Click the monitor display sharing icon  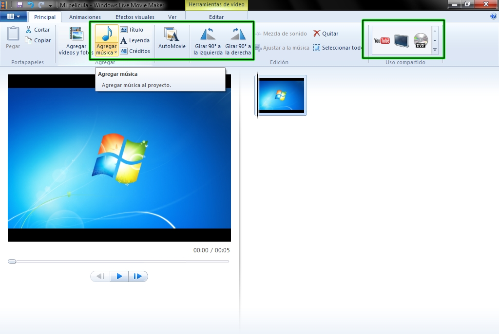point(402,41)
